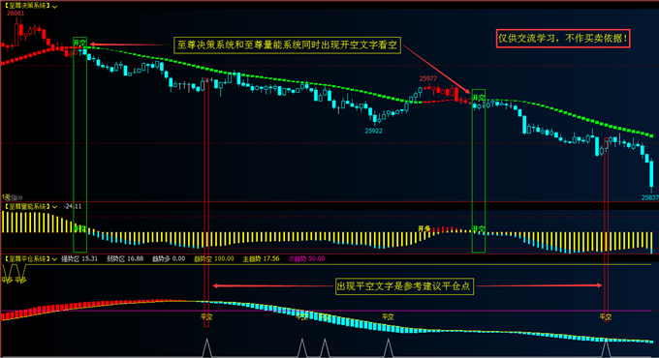This screenshot has height=358, width=659.
Task: Click the 【至尊量能系统】 panel title
Action: click(27, 206)
